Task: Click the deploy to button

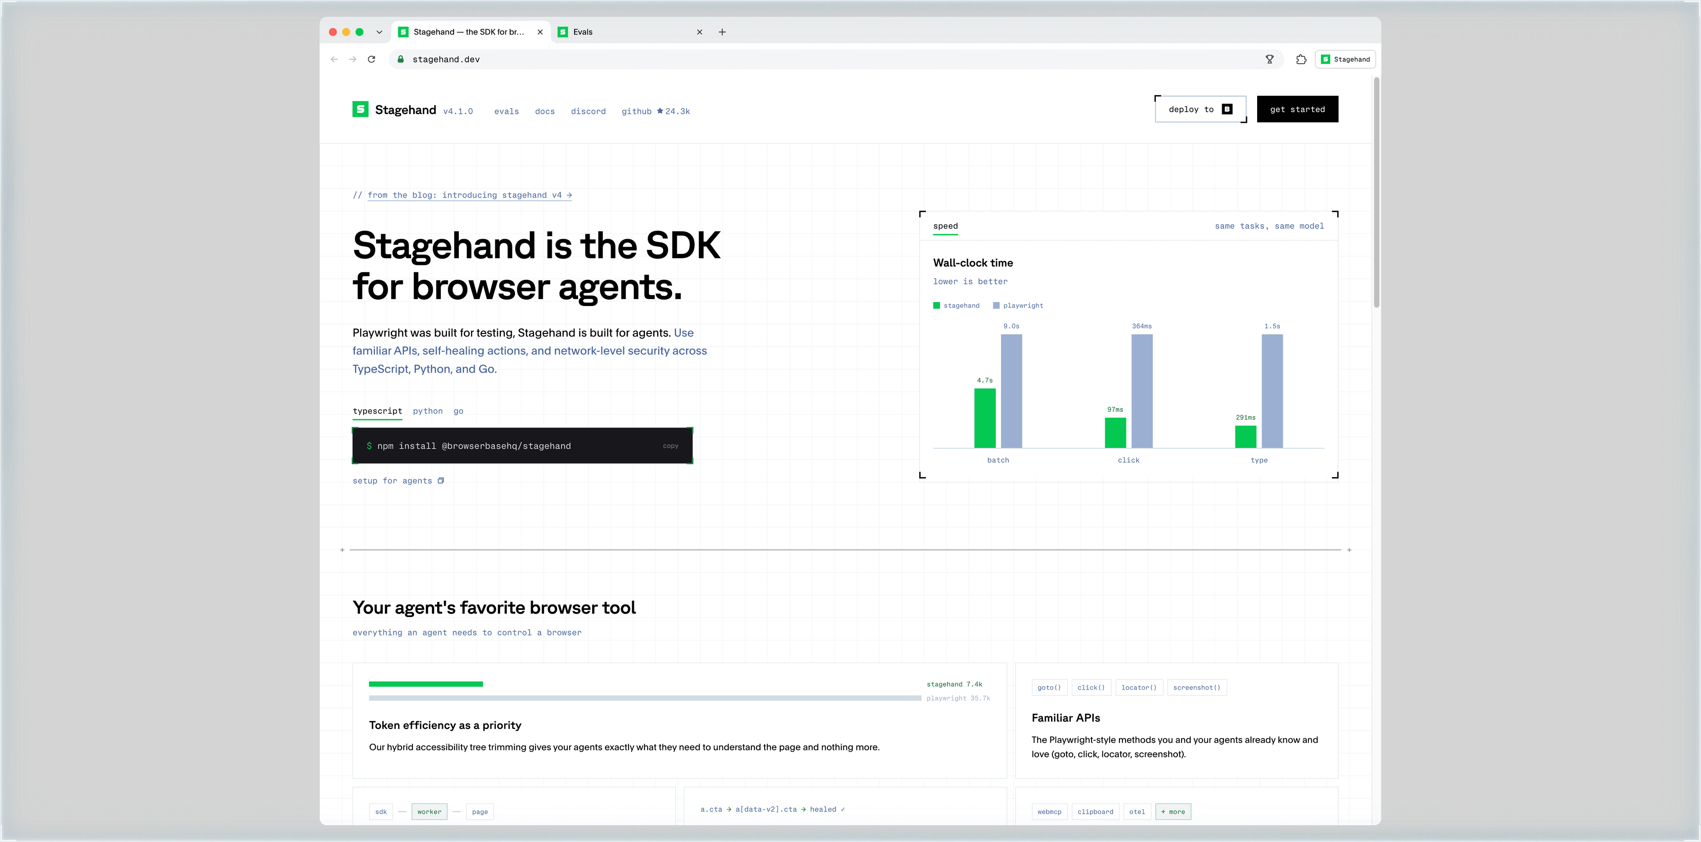Action: click(x=1200, y=110)
